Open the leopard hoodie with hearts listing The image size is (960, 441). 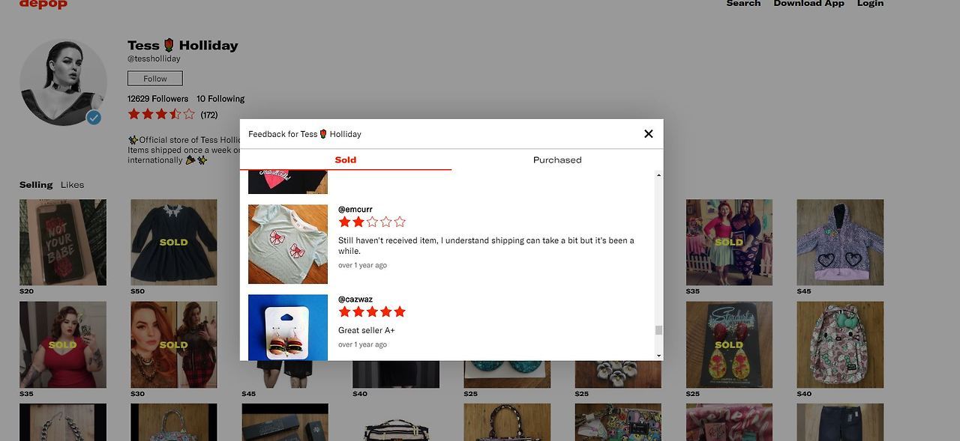840,242
